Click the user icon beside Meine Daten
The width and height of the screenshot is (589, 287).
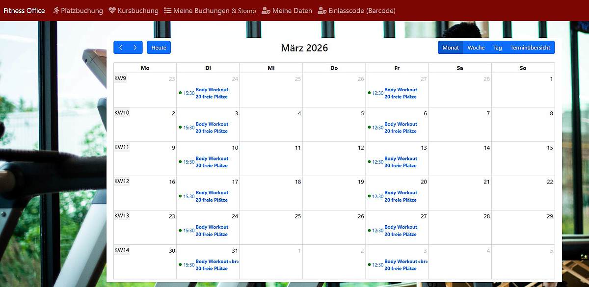click(266, 10)
